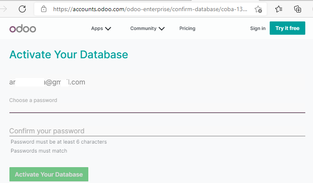Click the Try it free button
Viewport: 313px width, 183px height.
[x=287, y=28]
